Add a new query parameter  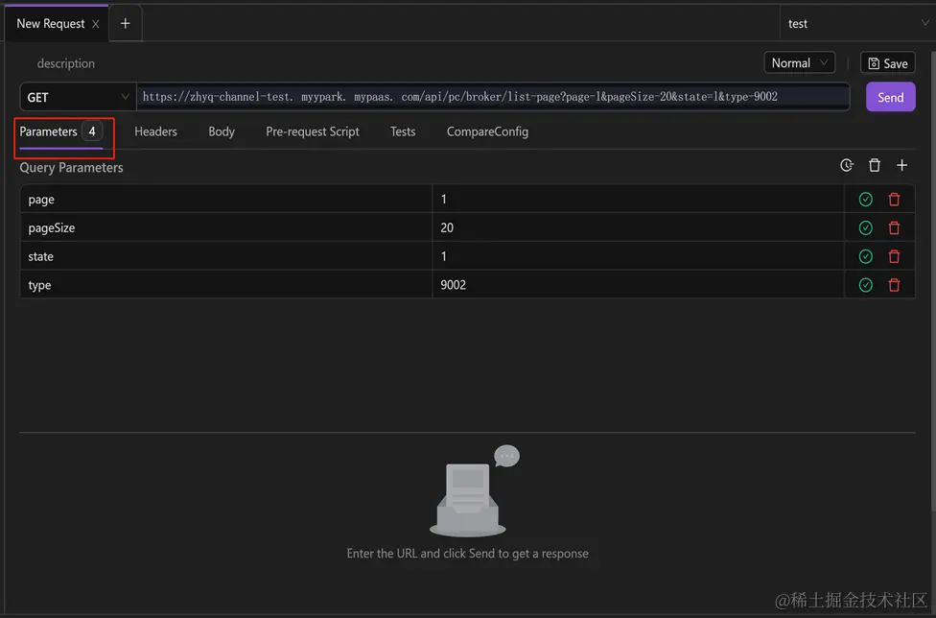click(902, 165)
